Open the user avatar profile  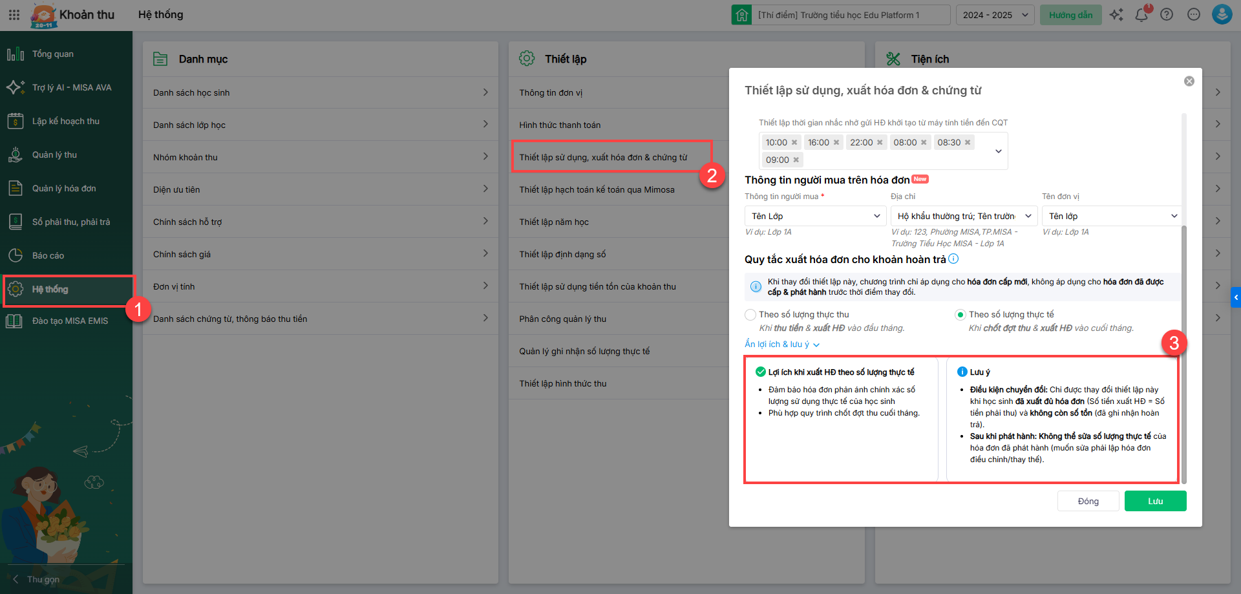click(1222, 15)
